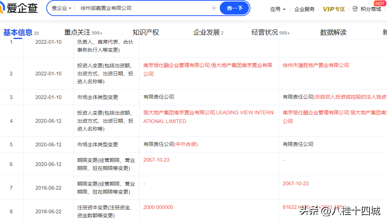This screenshot has width=387, height=222.
Task: Focus the company name search field
Action: pos(144,8)
